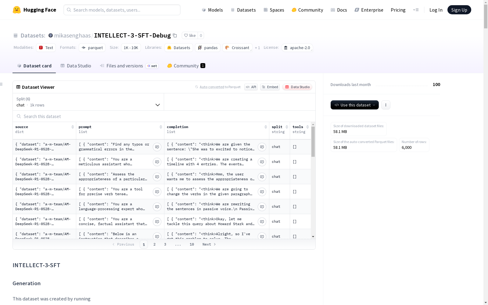Sort the split column
This screenshot has height=305, width=488.
(287, 127)
